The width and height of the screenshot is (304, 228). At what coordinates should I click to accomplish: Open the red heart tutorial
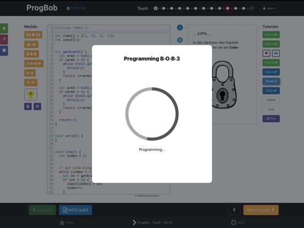point(267,53)
